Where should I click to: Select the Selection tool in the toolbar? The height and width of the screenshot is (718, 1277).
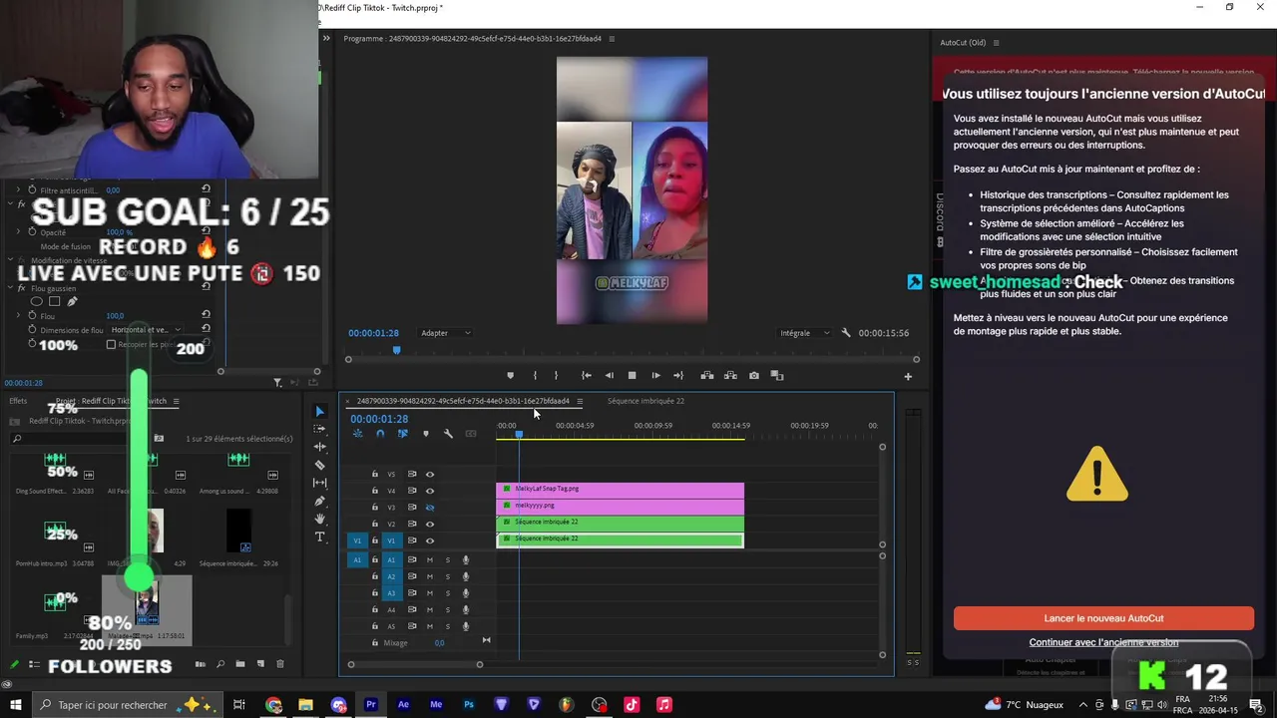319,411
